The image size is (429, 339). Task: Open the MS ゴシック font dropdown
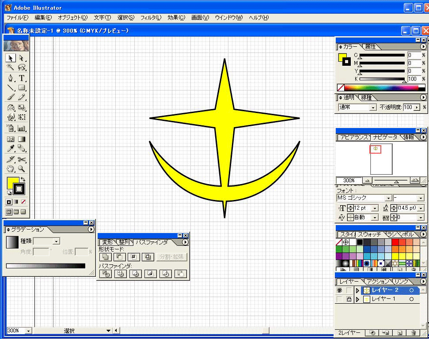point(388,198)
